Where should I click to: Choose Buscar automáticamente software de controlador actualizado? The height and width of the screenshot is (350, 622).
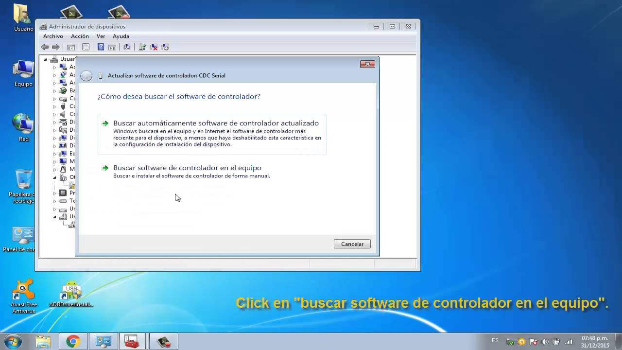click(212, 134)
